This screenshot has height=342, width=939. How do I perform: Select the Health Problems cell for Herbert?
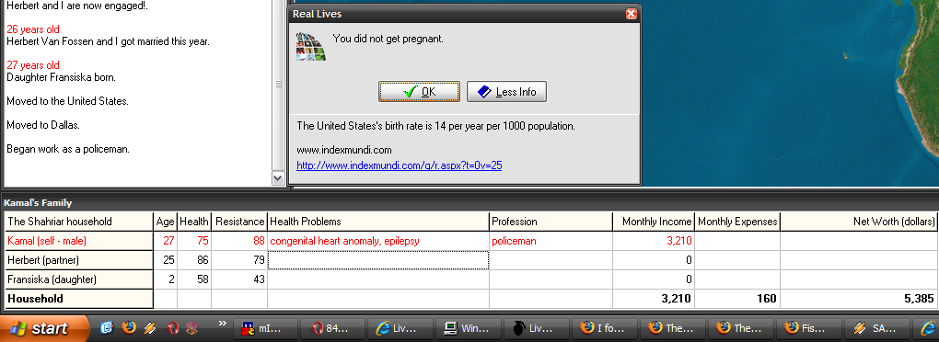(378, 260)
